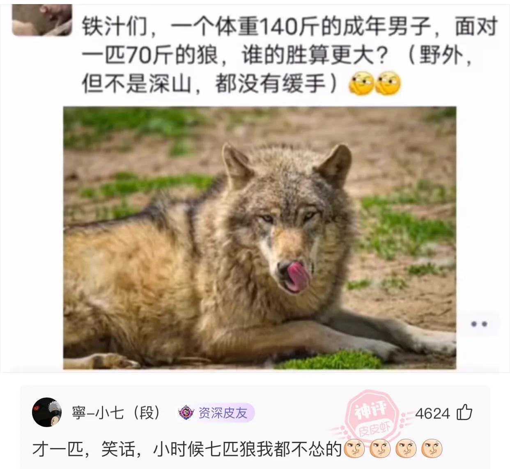Open the two-dot more options icon
510x469 pixels.
pyautogui.click(x=479, y=324)
